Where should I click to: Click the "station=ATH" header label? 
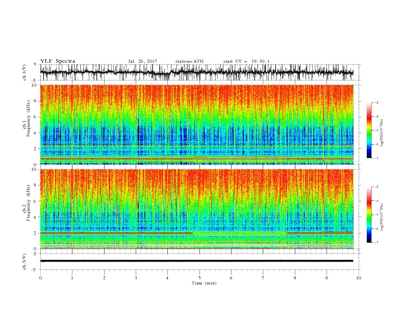click(x=189, y=61)
